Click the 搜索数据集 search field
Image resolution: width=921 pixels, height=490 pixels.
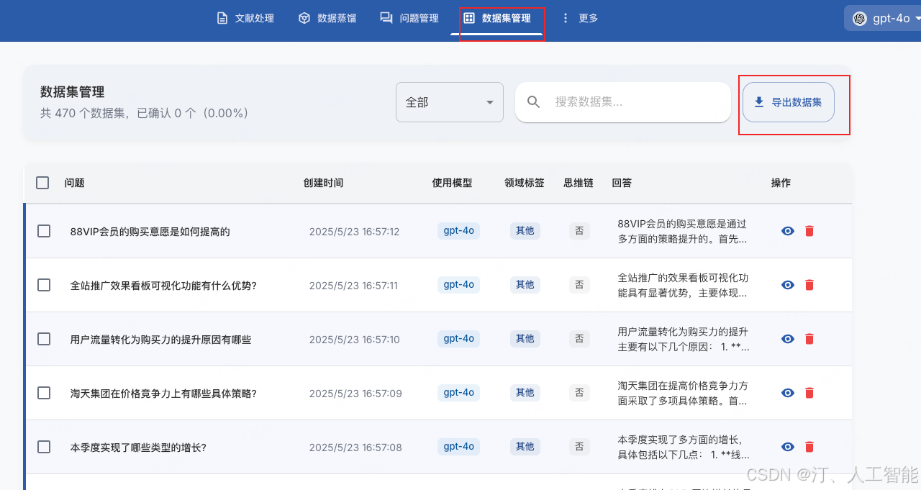pyautogui.click(x=623, y=102)
